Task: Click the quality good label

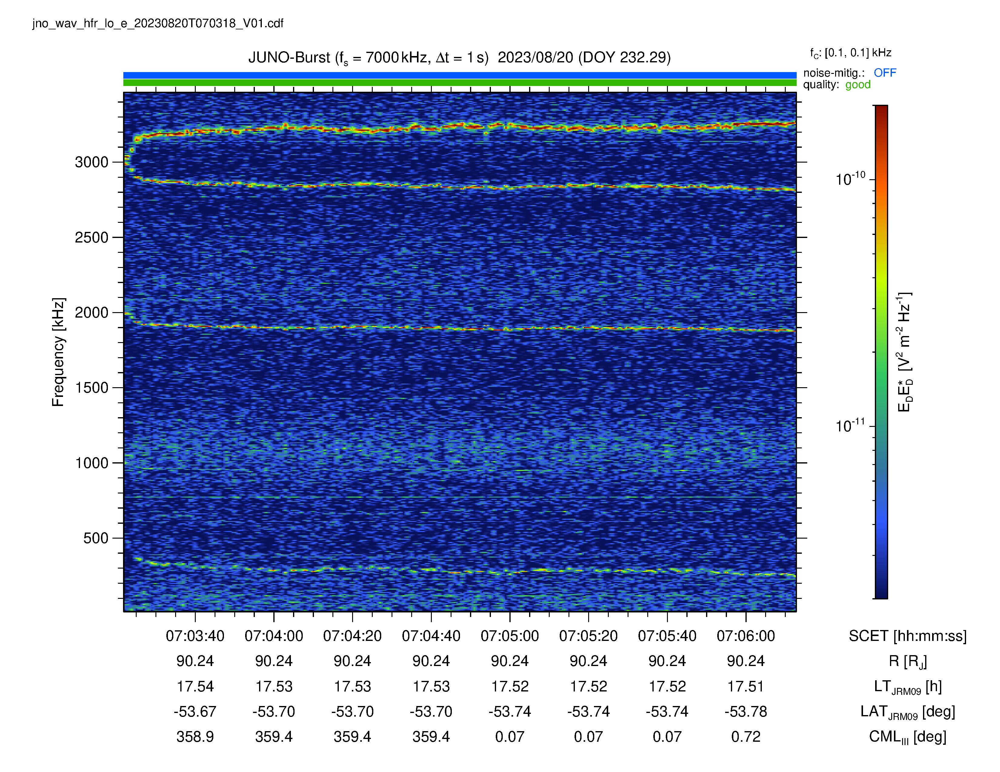Action: point(837,84)
